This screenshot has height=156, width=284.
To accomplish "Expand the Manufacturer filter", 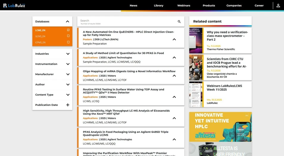I will [x=68, y=74].
